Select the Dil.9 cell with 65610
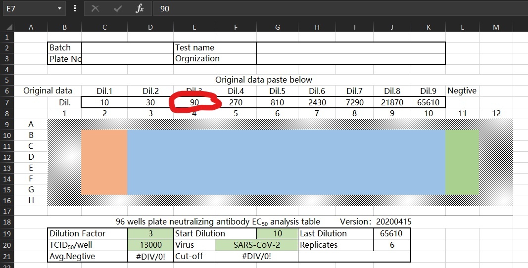Screen dimensions: 528x268 pyautogui.click(x=429, y=102)
